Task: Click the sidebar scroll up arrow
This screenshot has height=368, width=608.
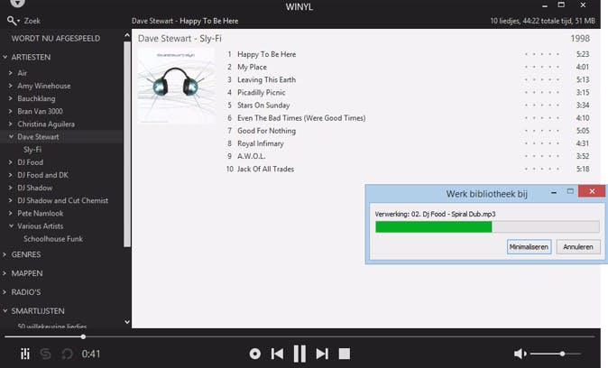Action: click(x=127, y=36)
